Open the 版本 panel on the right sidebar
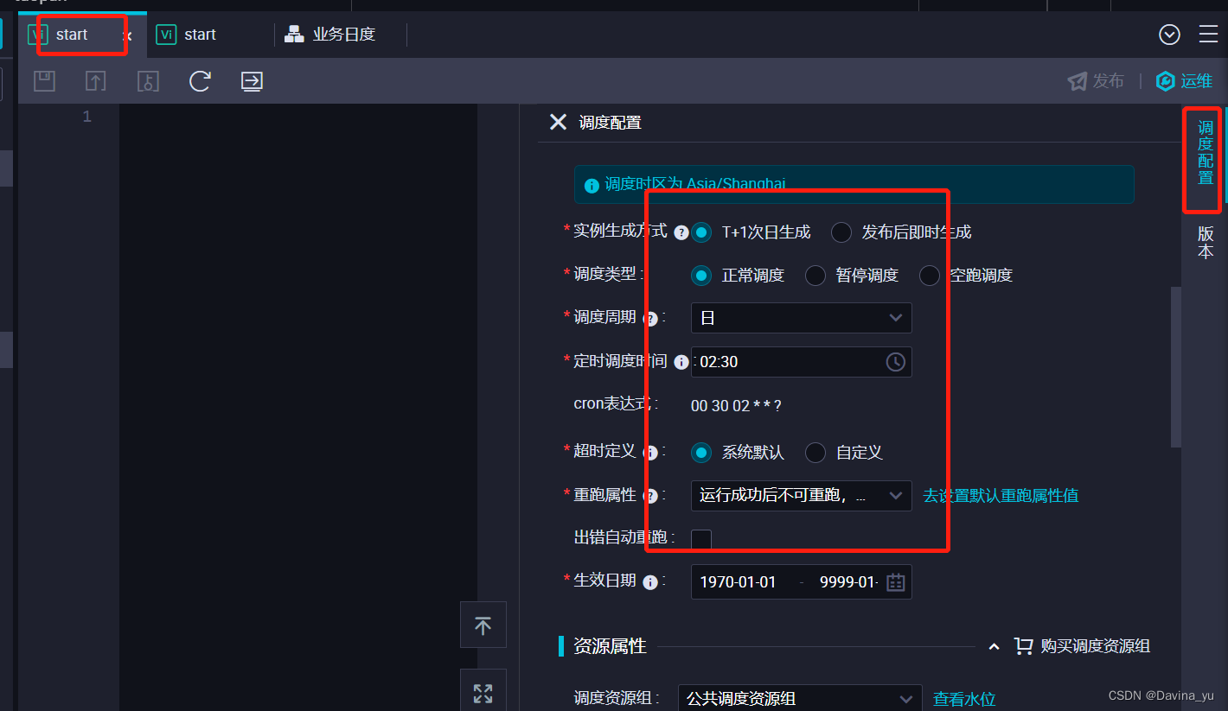This screenshot has width=1228, height=711. (x=1204, y=242)
